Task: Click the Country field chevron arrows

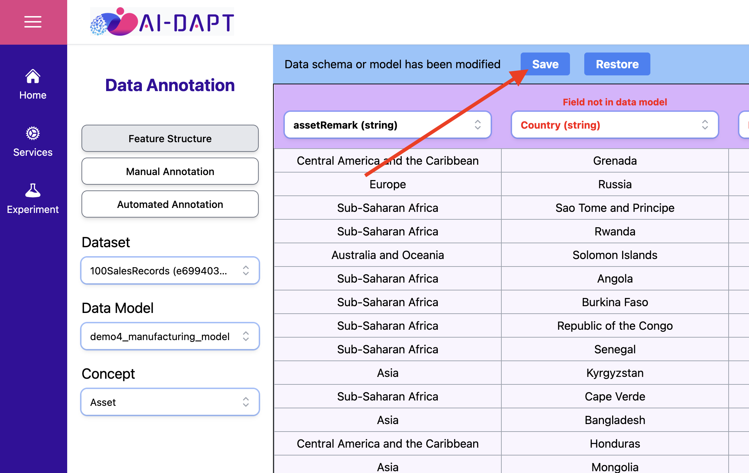Action: pos(705,125)
